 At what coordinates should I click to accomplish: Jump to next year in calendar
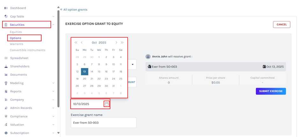pyautogui.click(x=122, y=43)
